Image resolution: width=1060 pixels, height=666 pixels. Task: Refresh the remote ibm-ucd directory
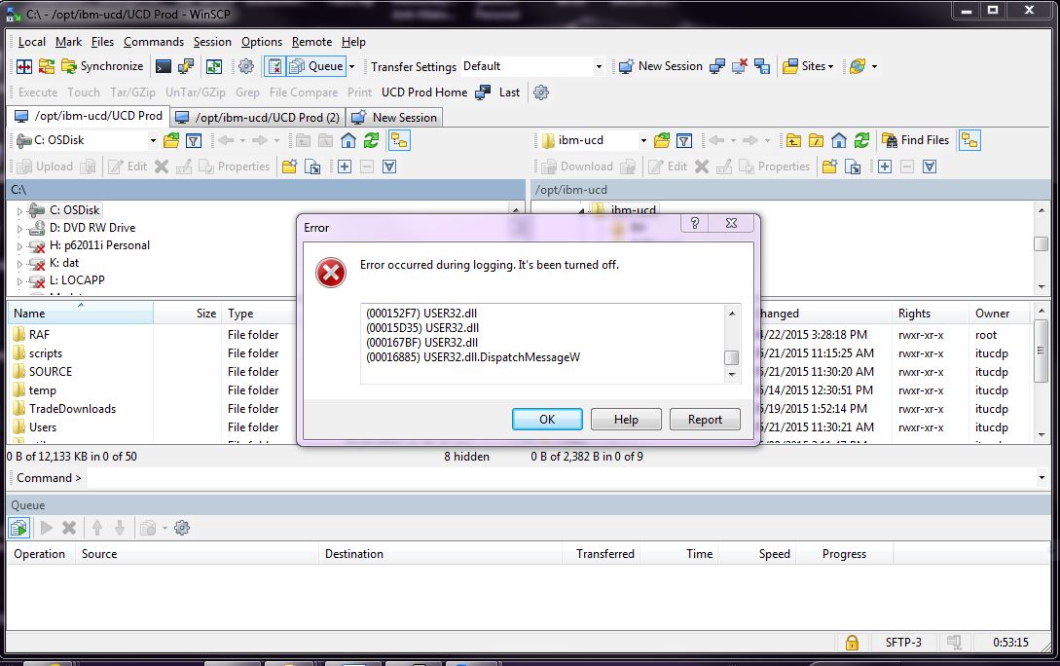tap(861, 140)
